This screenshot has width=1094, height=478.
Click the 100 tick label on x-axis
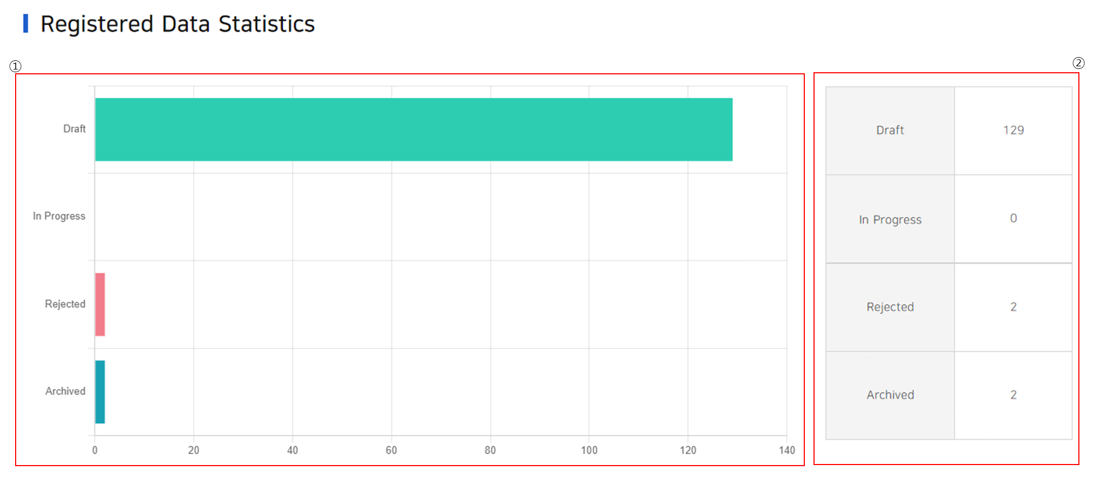pyautogui.click(x=589, y=451)
